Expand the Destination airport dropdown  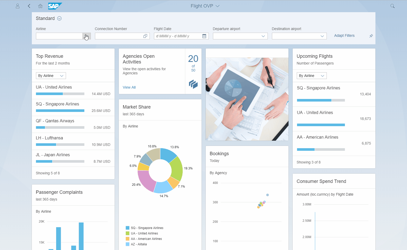point(322,36)
